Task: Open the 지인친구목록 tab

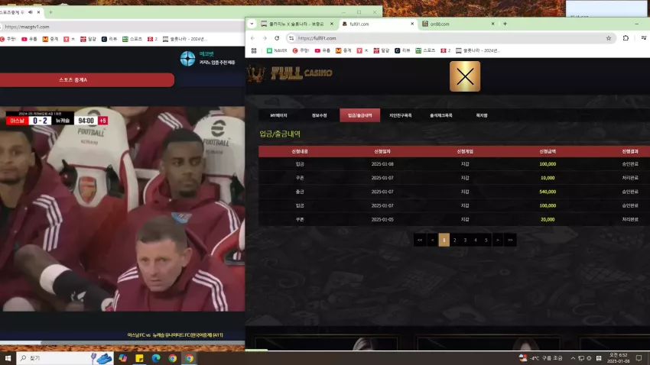Action: click(x=401, y=115)
